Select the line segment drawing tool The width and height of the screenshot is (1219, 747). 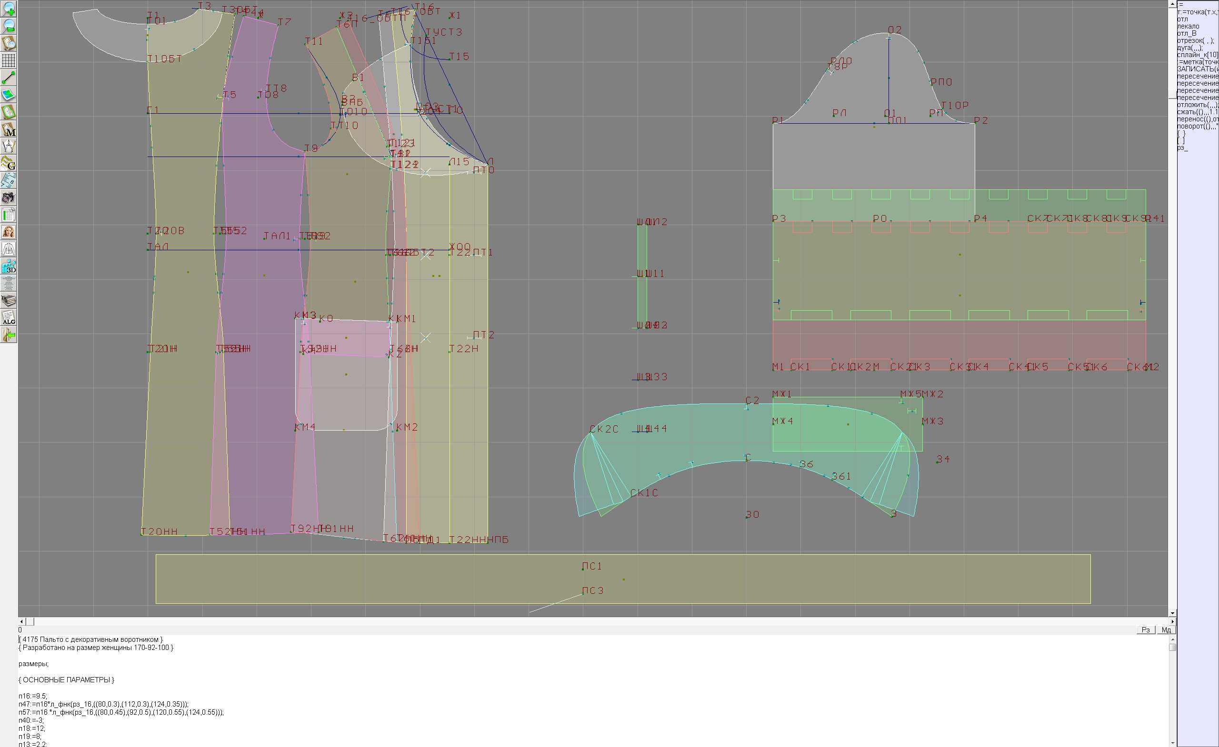tap(9, 78)
